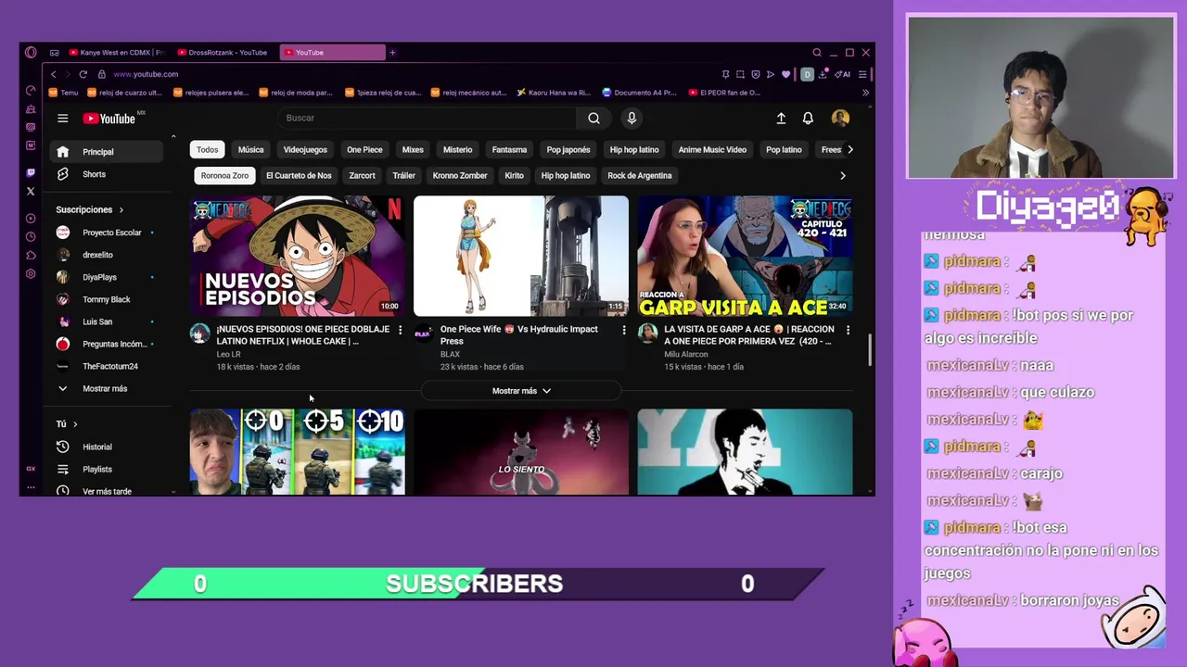The image size is (1187, 667).
Task: Open the browser downloads icon
Action: pyautogui.click(x=823, y=74)
